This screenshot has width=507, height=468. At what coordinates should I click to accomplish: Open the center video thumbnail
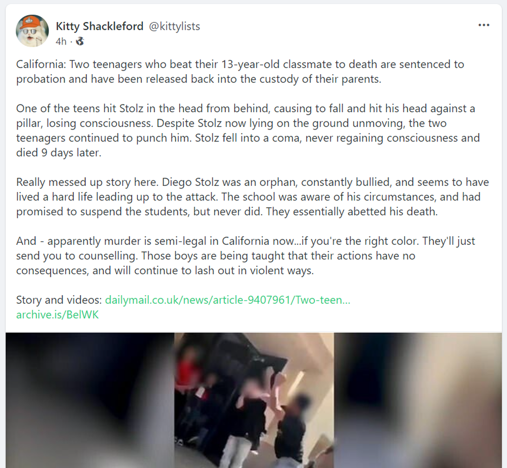254,400
